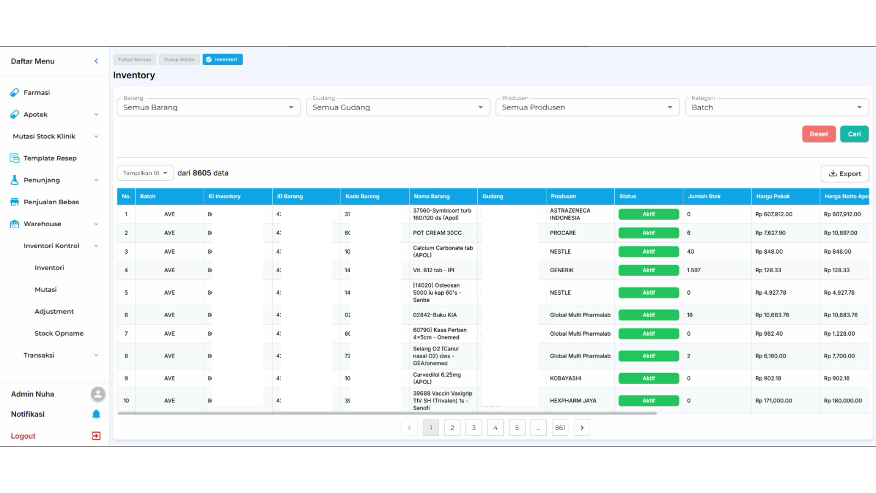Click the Aktif status for row 1
The height and width of the screenshot is (493, 876).
click(x=649, y=214)
